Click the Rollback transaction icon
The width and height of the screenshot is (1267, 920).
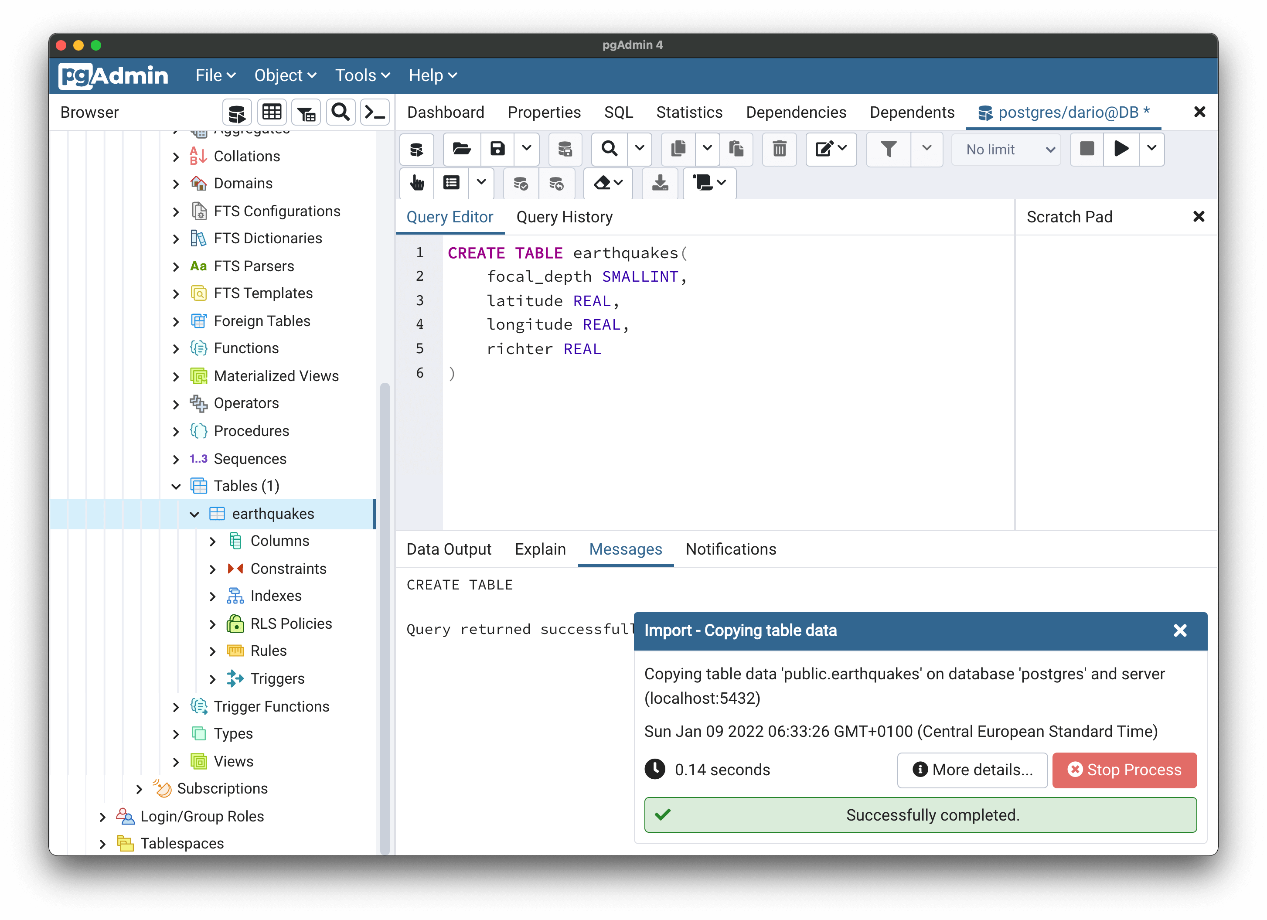556,183
